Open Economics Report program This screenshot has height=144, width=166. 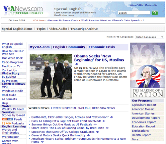(x=144, y=122)
